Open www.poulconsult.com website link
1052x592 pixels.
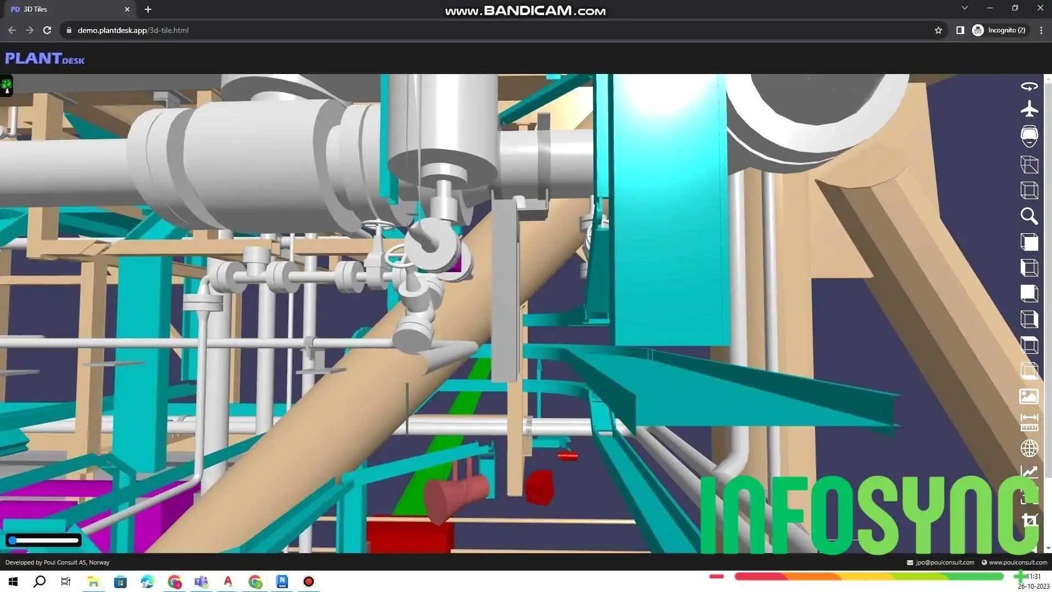point(1017,562)
